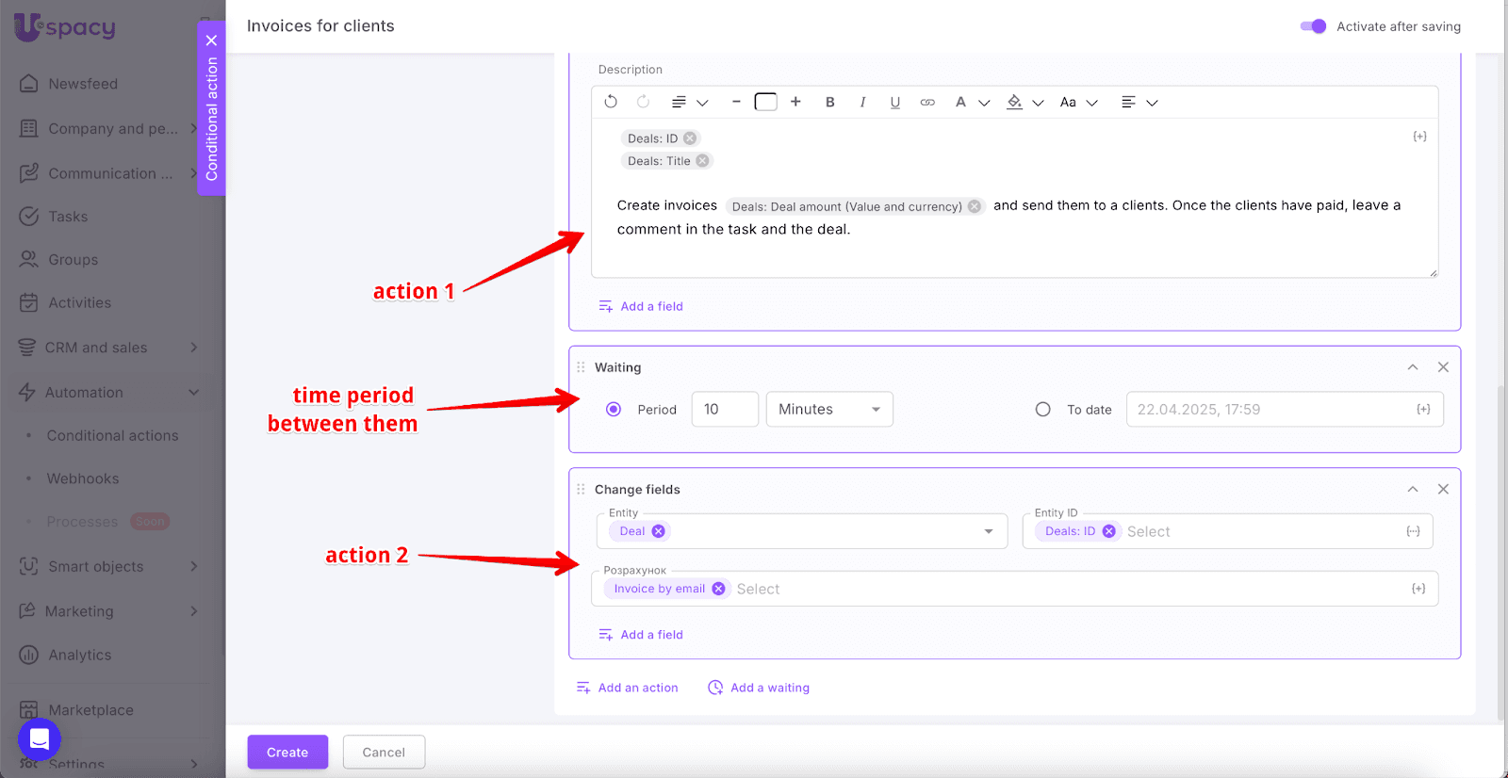Toggle italic formatting in description toolbar
1508x778 pixels.
click(x=862, y=102)
